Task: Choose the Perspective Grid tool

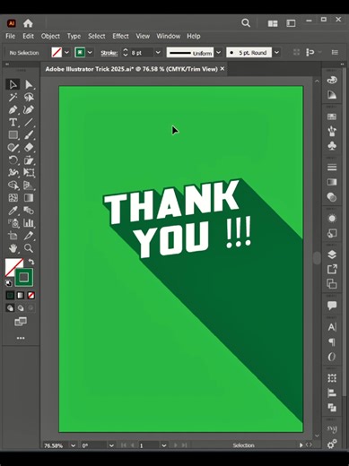Action: point(29,186)
